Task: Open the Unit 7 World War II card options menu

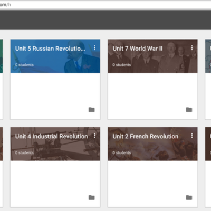Action: point(192,47)
